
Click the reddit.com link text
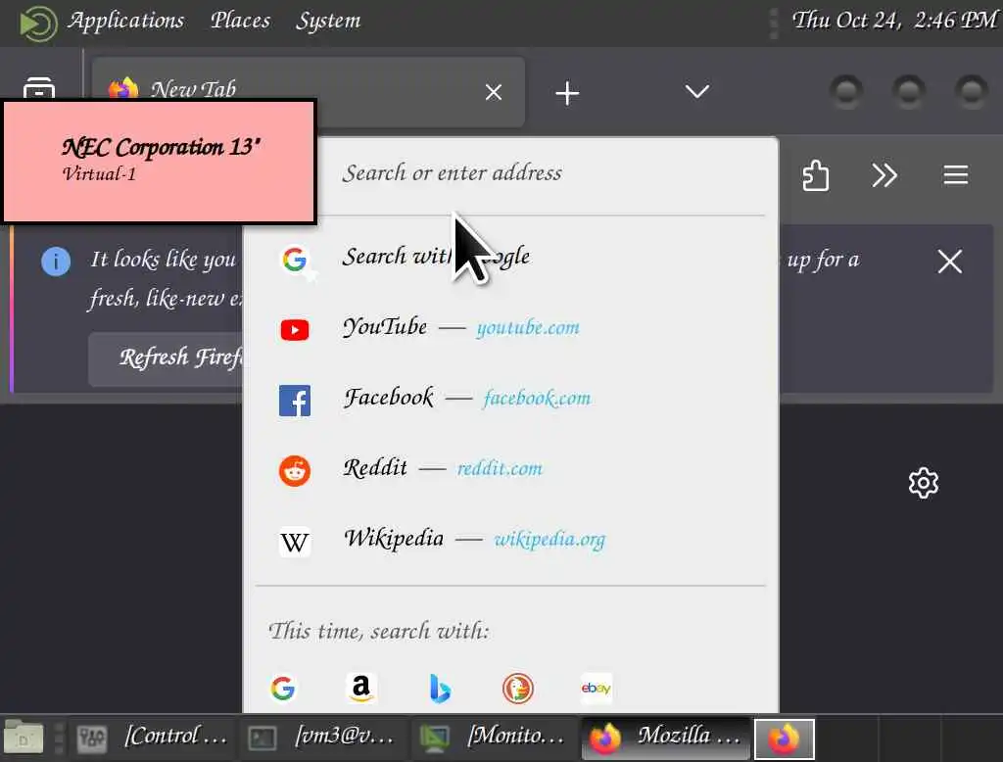pyautogui.click(x=500, y=468)
